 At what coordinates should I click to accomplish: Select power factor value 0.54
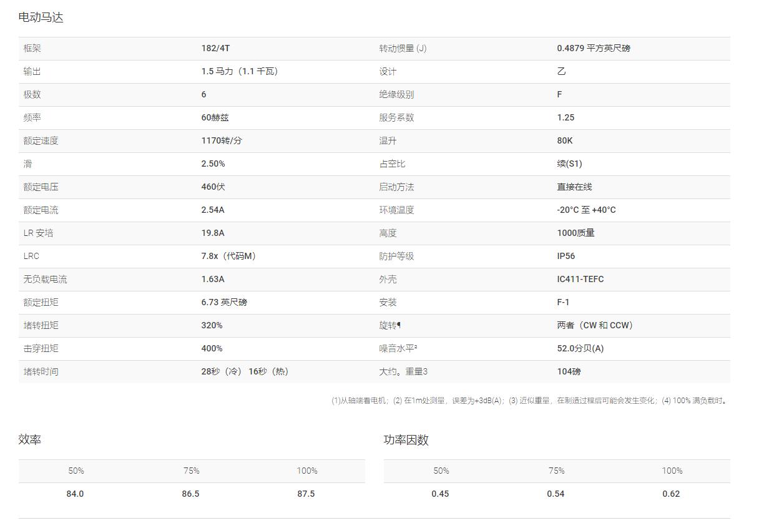pyautogui.click(x=556, y=494)
